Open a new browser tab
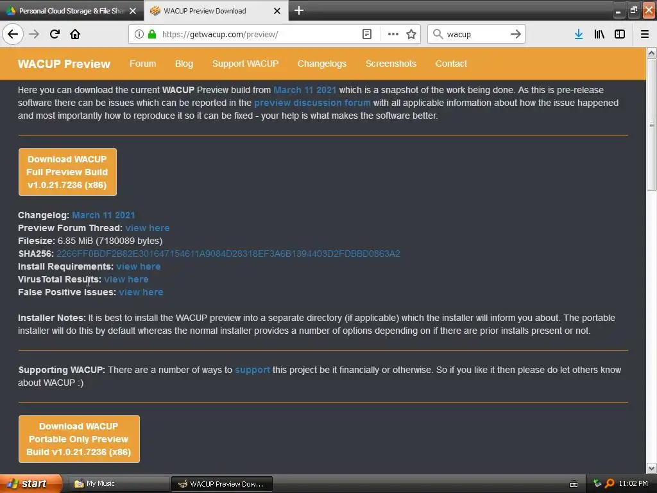Screen dimensions: 657x493 pyautogui.click(x=299, y=10)
